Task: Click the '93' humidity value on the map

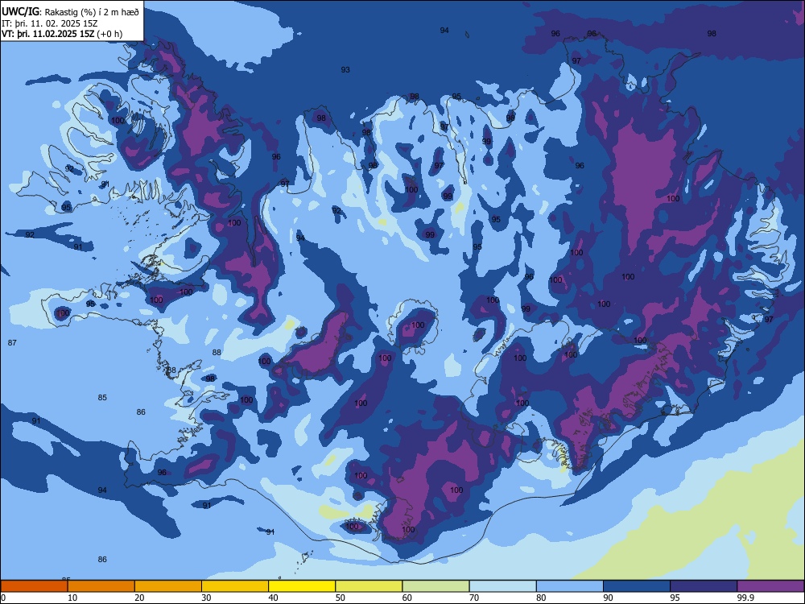Action: (x=345, y=70)
